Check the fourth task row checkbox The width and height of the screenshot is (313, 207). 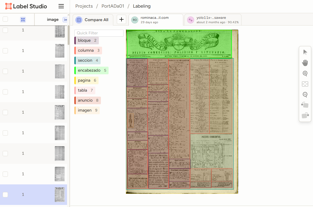tap(5, 92)
